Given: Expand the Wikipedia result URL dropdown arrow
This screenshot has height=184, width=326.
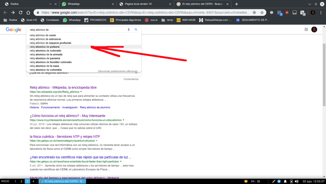Looking at the screenshot, I should coord(81,92).
